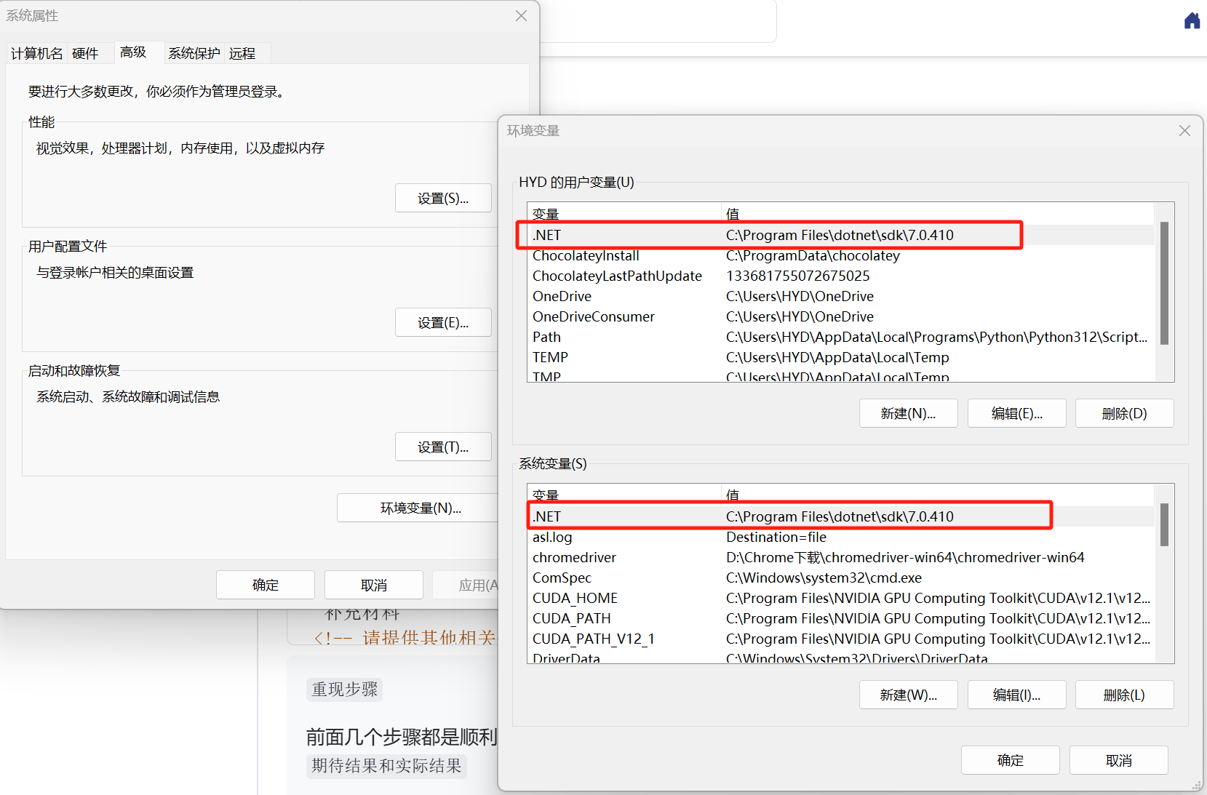
Task: Click the user variables list scrollbar
Action: coord(1164,284)
